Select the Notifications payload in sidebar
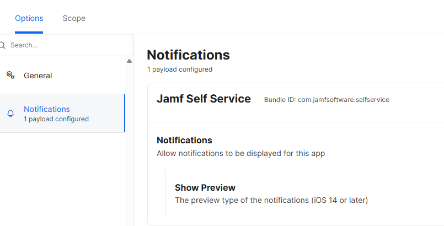The width and height of the screenshot is (444, 226). click(x=62, y=114)
